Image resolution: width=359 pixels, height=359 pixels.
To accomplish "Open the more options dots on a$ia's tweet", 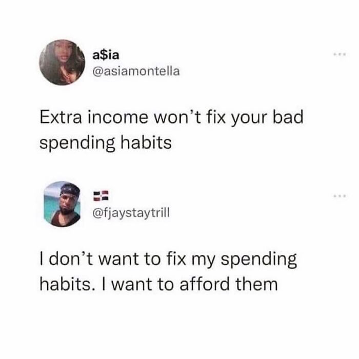I will coord(340,54).
